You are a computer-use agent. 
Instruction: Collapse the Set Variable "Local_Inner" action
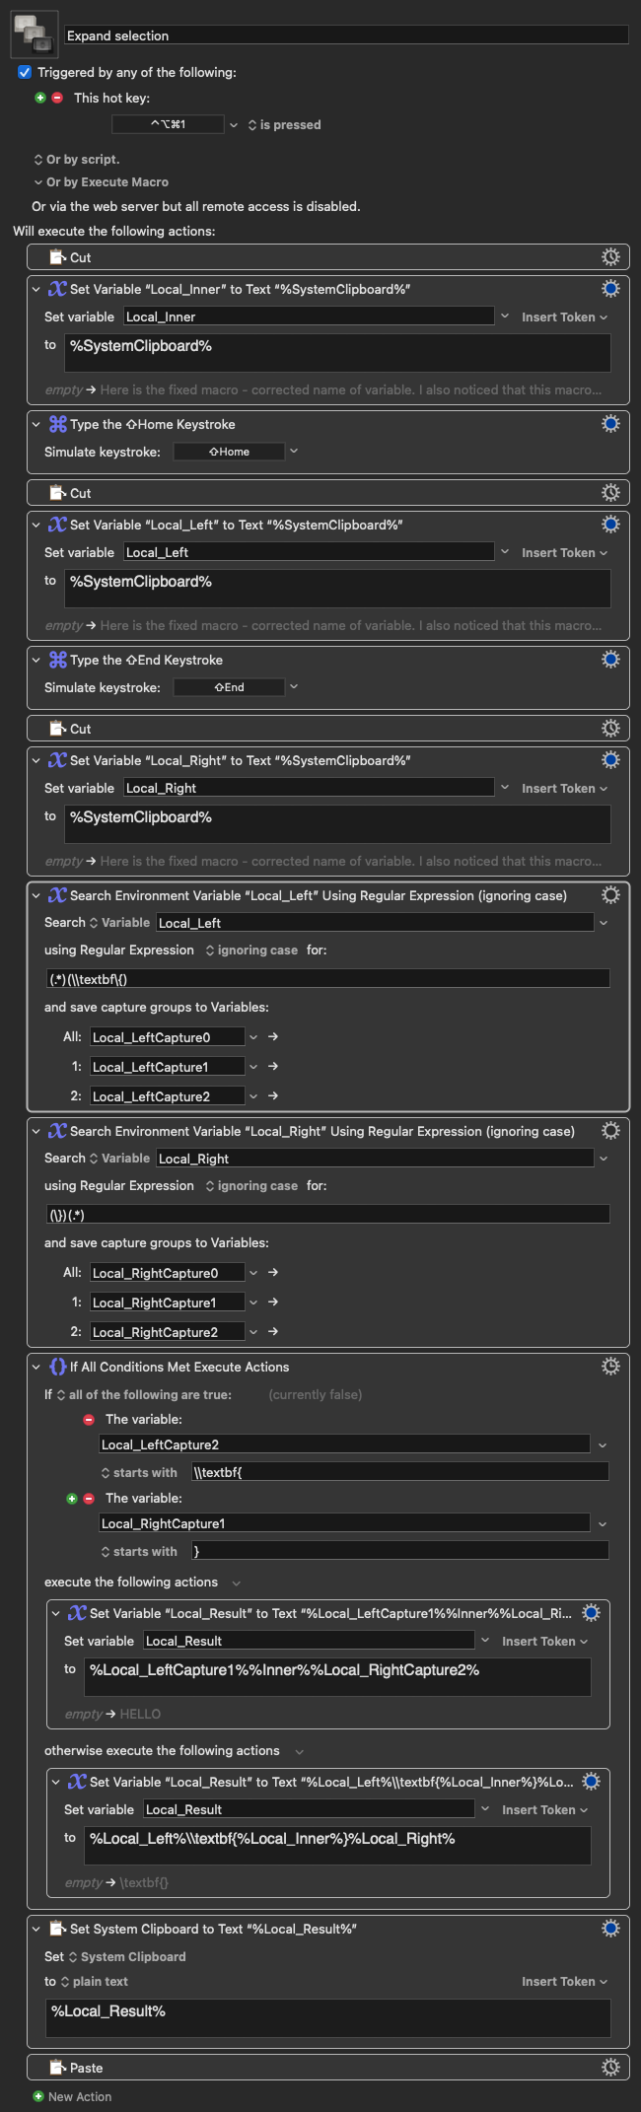tap(36, 289)
